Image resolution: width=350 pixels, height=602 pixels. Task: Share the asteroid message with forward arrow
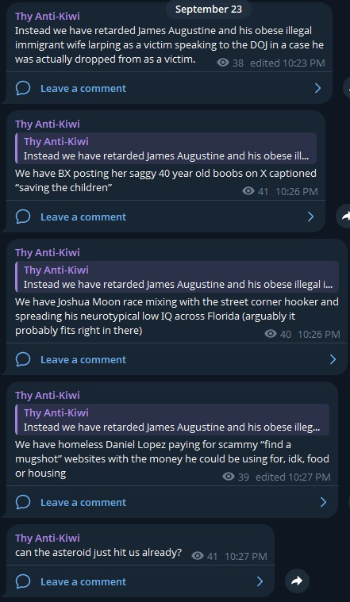coord(297,581)
